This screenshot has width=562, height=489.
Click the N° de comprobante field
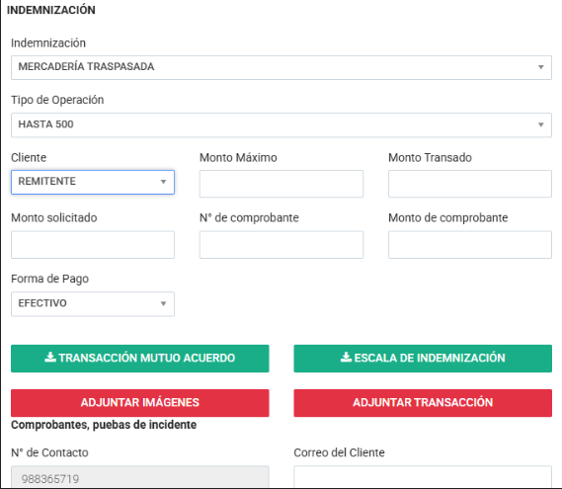point(281,245)
